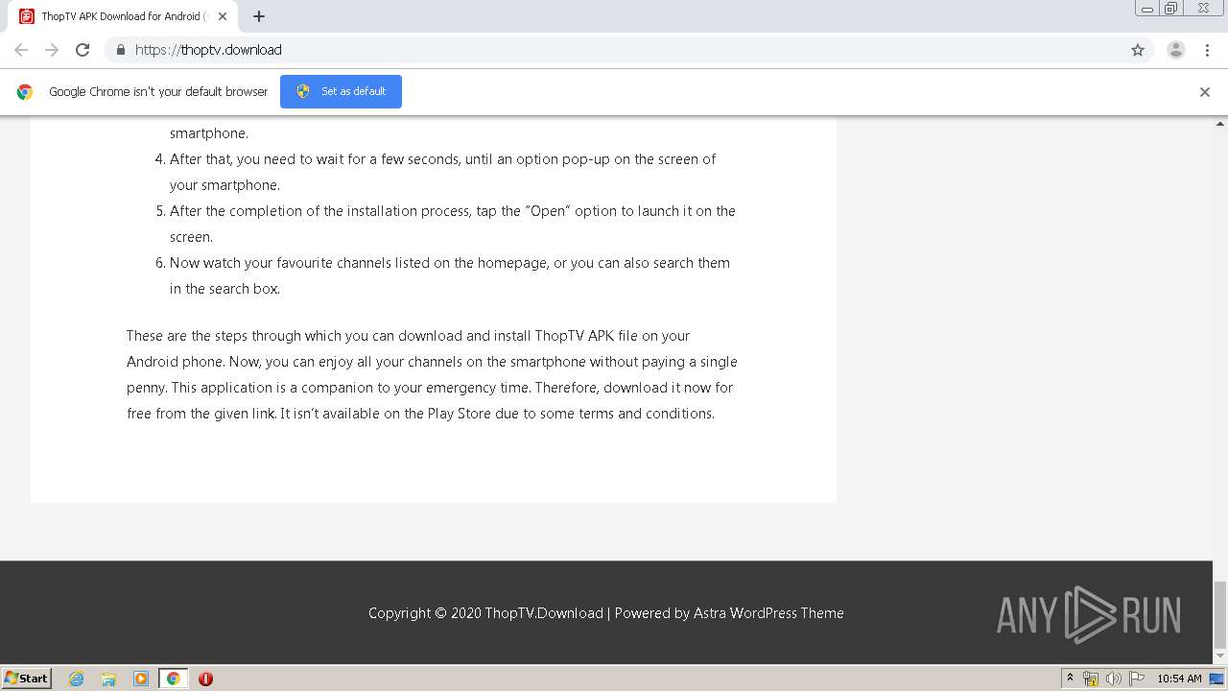Open the volume speaker tray icon

pyautogui.click(x=1114, y=679)
